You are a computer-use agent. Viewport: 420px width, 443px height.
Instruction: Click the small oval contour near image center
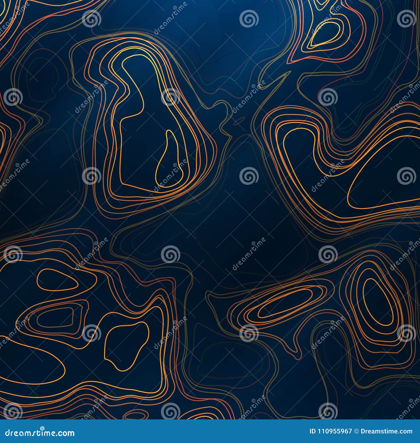tap(239, 121)
